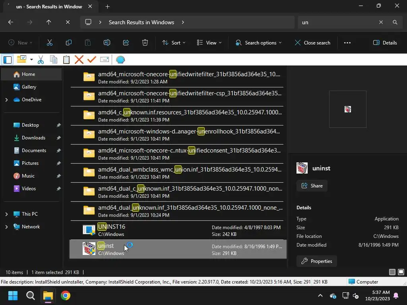The image size is (407, 305).
Task: Open the View dropdown
Action: pos(209,43)
